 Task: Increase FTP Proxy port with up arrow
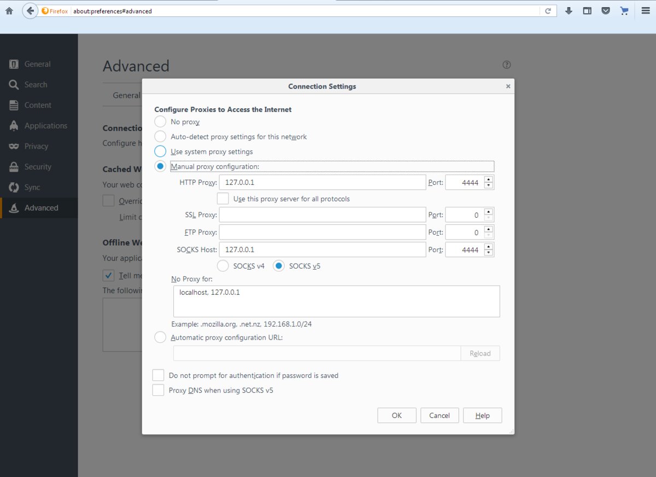click(489, 229)
